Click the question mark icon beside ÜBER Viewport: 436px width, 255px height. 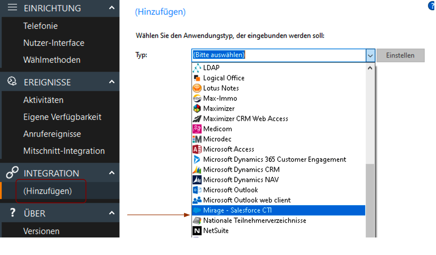12,212
